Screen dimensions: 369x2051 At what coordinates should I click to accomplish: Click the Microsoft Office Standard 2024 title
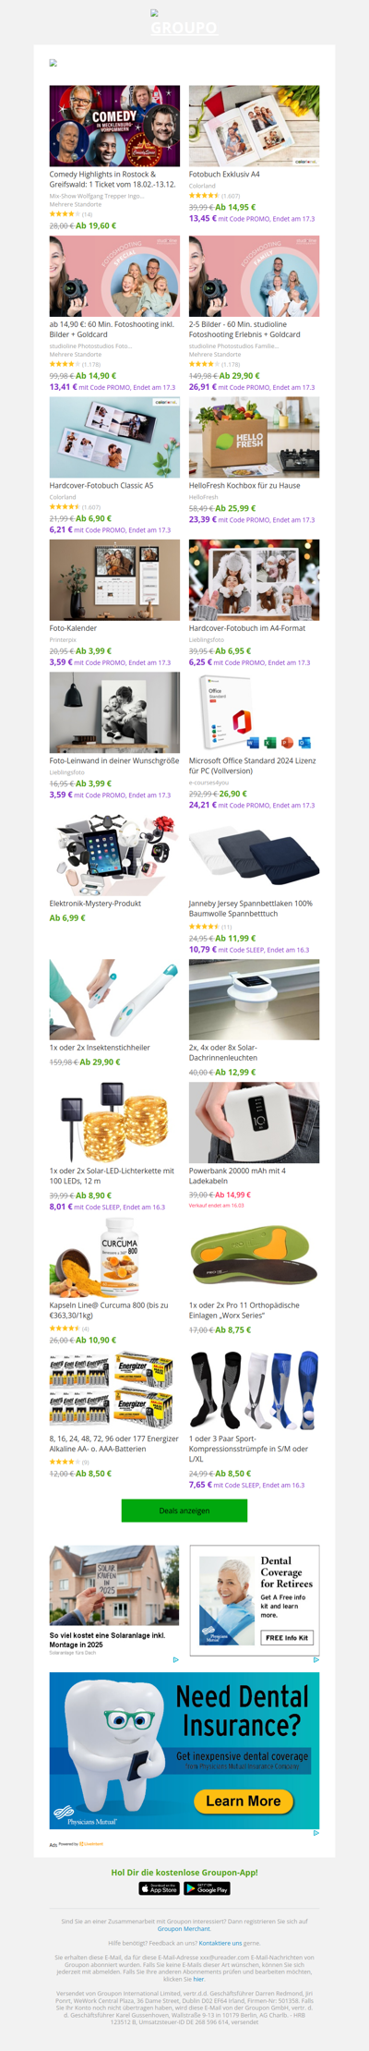[x=253, y=766]
